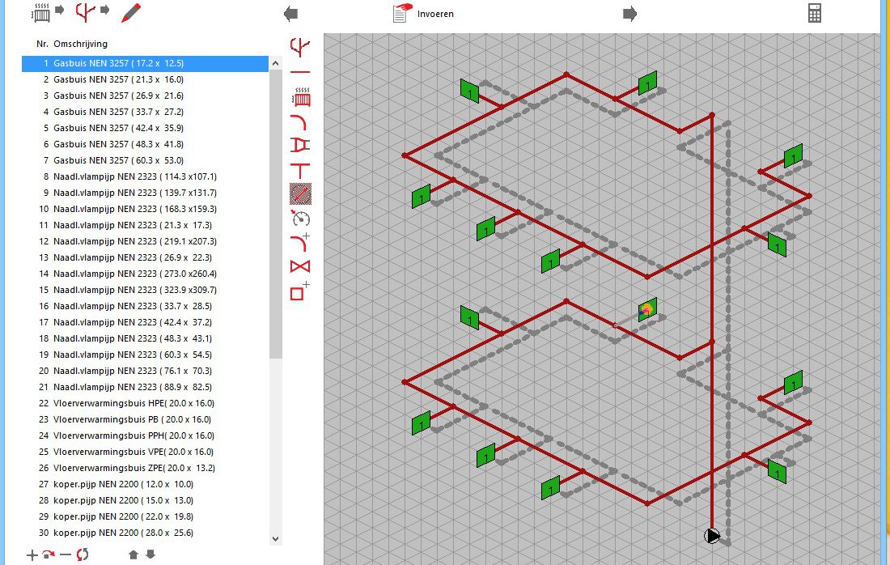This screenshot has width=890, height=565.
Task: Select Naadl.vlampijp NEN 2323 (76.1 x 70.3)
Action: pyautogui.click(x=145, y=371)
